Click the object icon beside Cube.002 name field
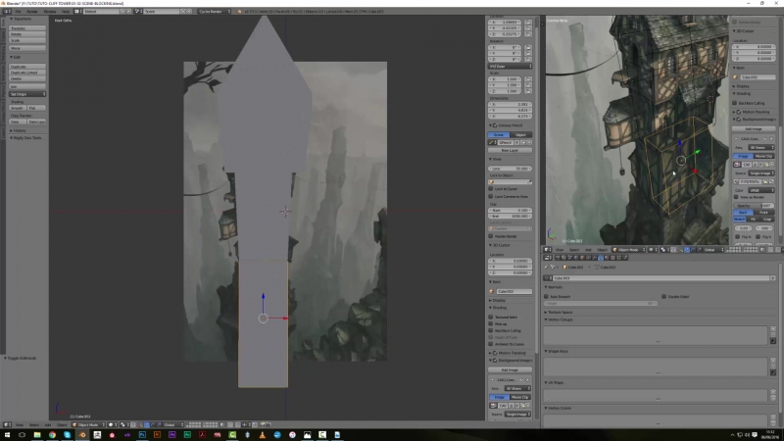Image resolution: width=784 pixels, height=441 pixels. coord(492,291)
